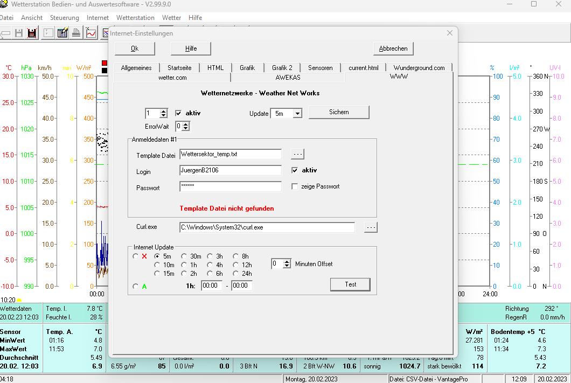Increase the Minuten Offset spinner value

pyautogui.click(x=287, y=262)
